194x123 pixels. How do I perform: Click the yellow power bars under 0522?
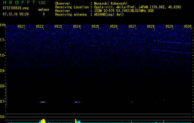point(43,121)
